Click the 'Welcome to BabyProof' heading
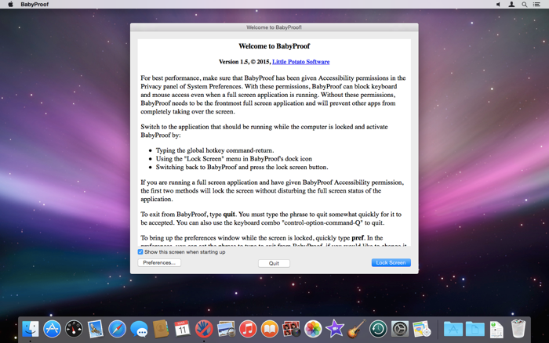 pos(274,46)
